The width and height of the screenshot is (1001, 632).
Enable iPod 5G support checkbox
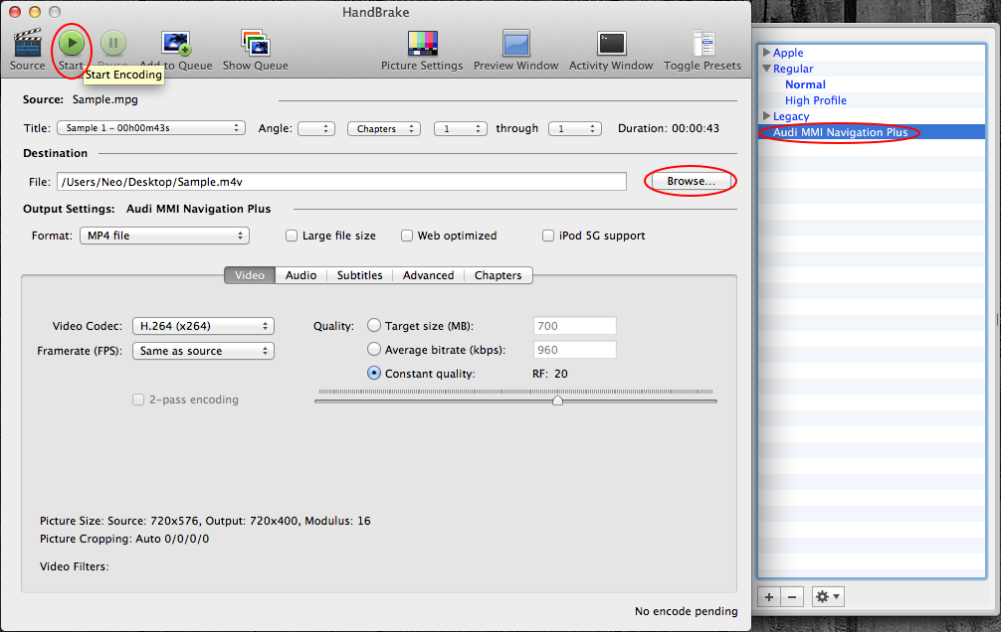[x=547, y=236]
